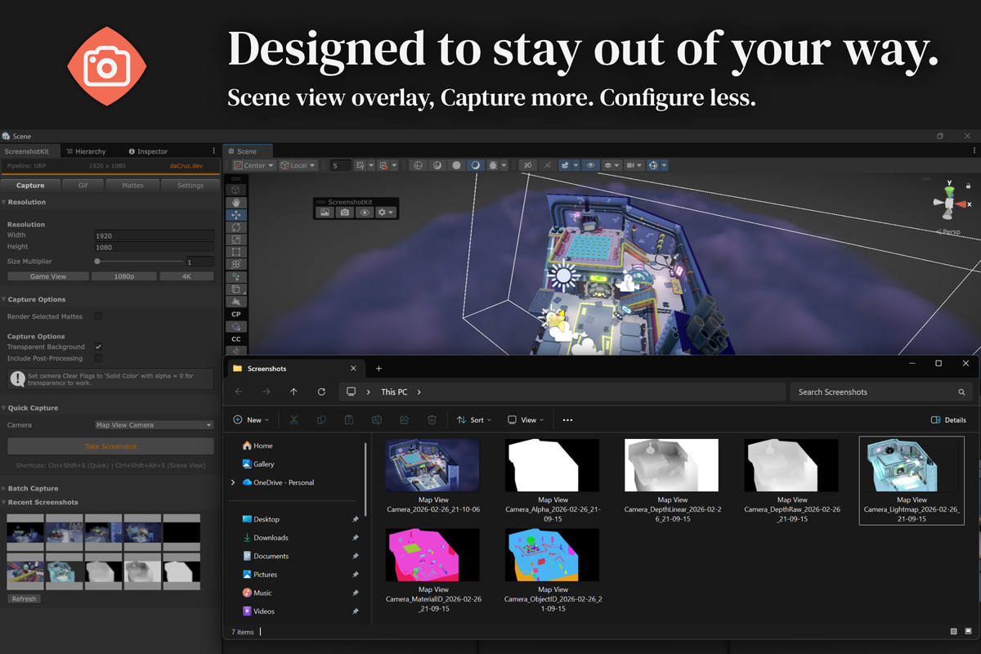Open the Sort dropdown in File Explorer

[x=474, y=420]
